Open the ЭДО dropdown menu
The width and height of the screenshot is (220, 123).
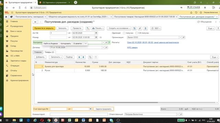pyautogui.click(x=156, y=28)
